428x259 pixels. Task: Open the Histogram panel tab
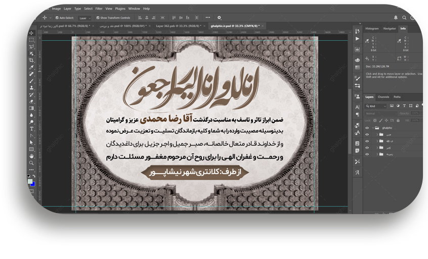372,29
